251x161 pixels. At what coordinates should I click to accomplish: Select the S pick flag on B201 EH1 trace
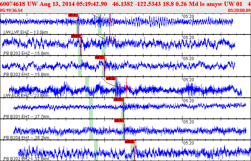pyautogui.click(x=118, y=99)
